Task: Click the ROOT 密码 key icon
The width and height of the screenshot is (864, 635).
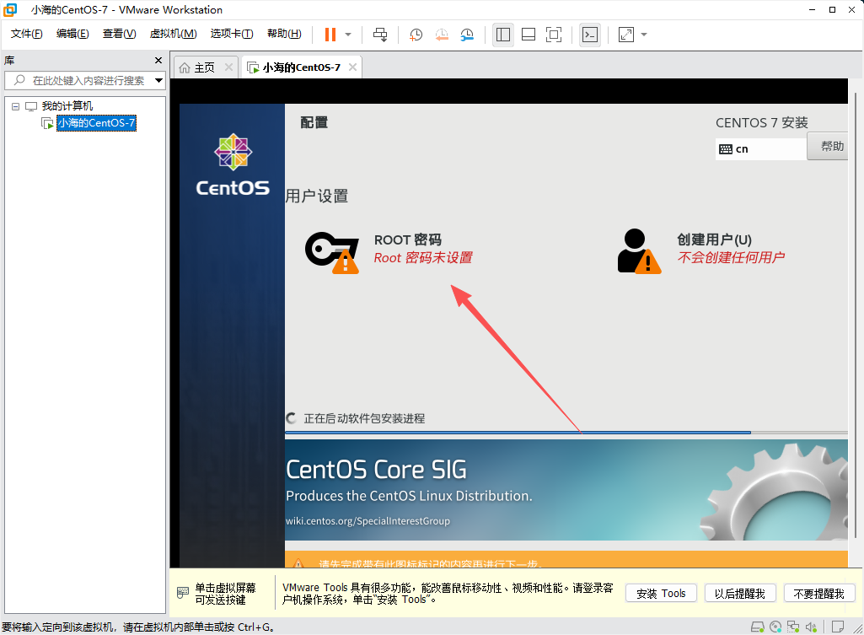Action: [x=332, y=252]
